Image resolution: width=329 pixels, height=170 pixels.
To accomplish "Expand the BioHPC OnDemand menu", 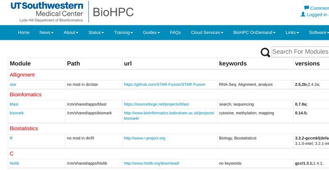I will (254, 33).
